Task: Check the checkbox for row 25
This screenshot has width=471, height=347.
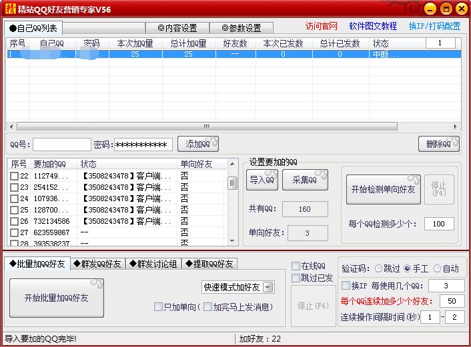Action: point(14,210)
